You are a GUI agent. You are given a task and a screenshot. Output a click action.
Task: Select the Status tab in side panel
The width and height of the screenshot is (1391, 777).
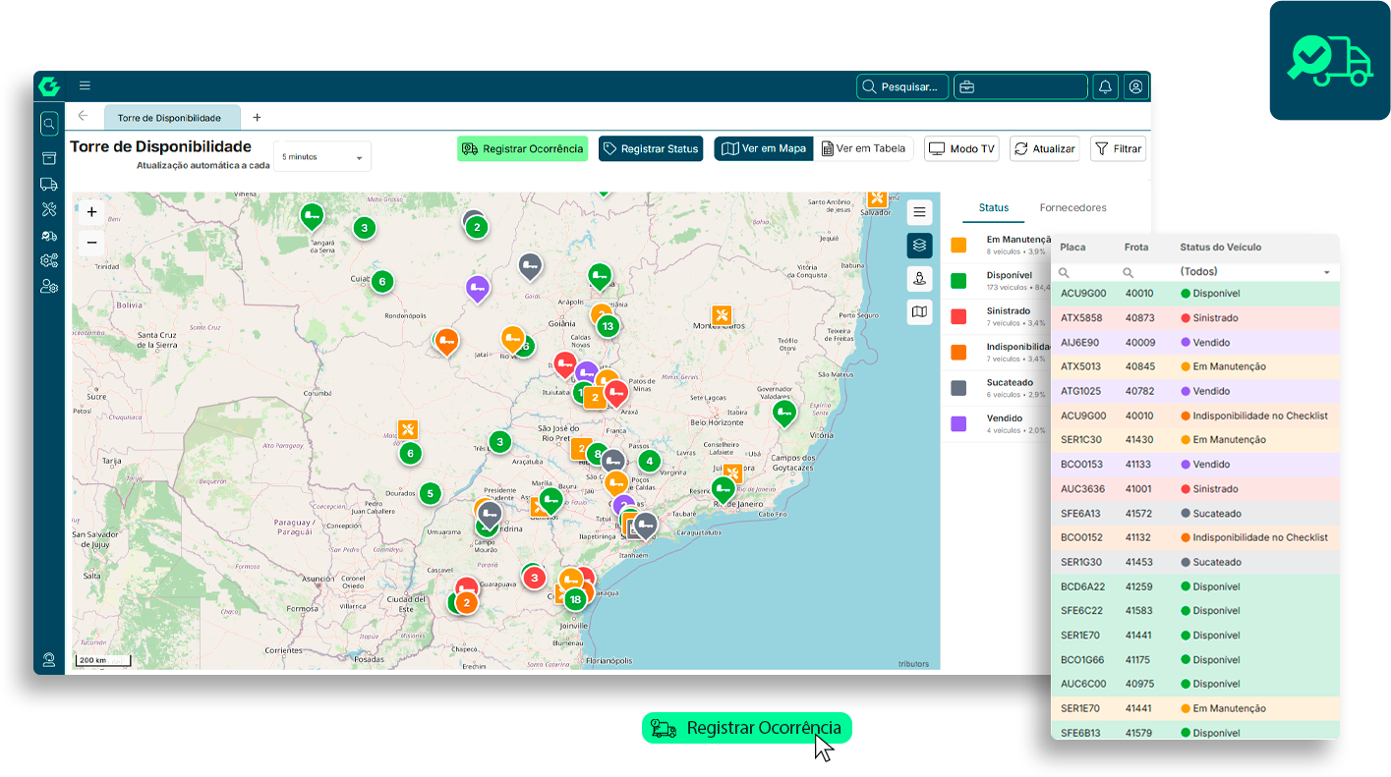click(x=994, y=207)
